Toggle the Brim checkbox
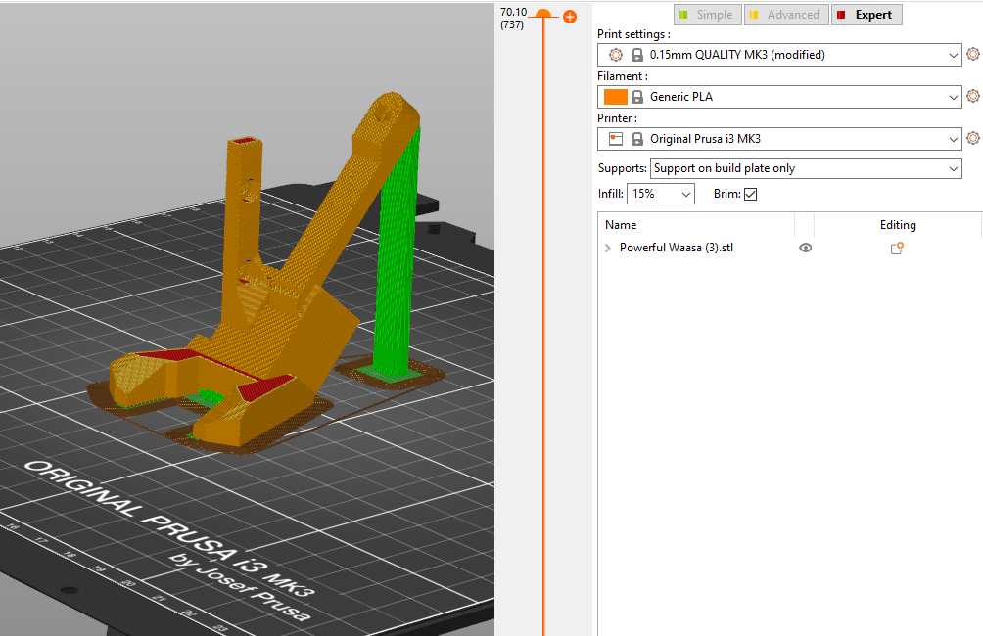This screenshot has width=983, height=636. (x=751, y=194)
